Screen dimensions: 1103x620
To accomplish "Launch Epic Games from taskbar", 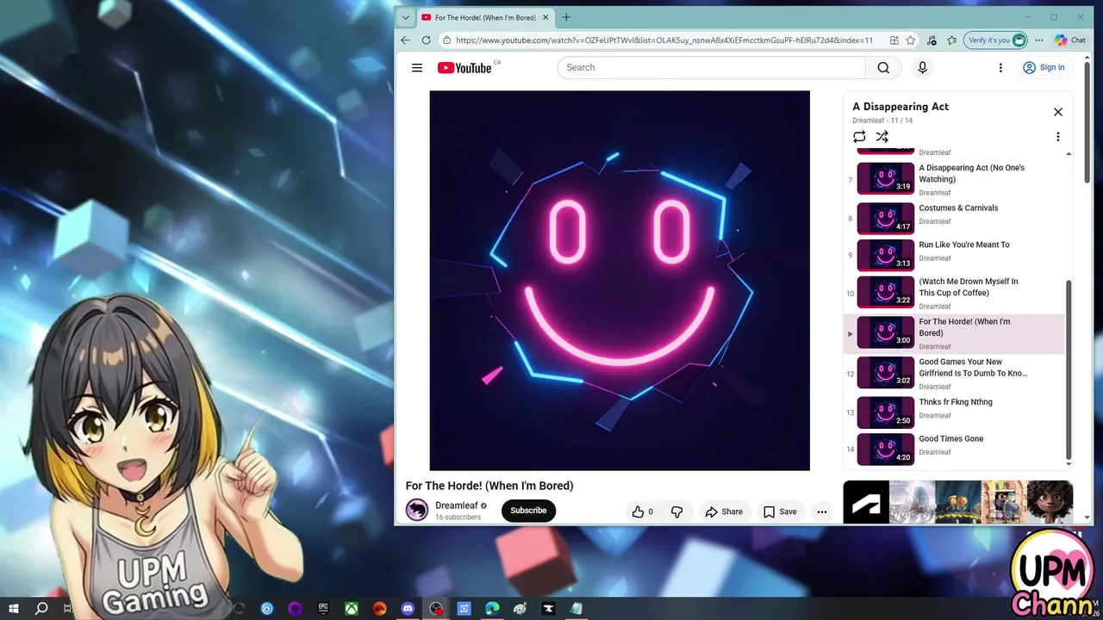I will [323, 609].
